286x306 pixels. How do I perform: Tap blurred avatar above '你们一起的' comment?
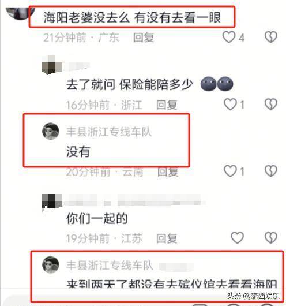[x=52, y=202]
